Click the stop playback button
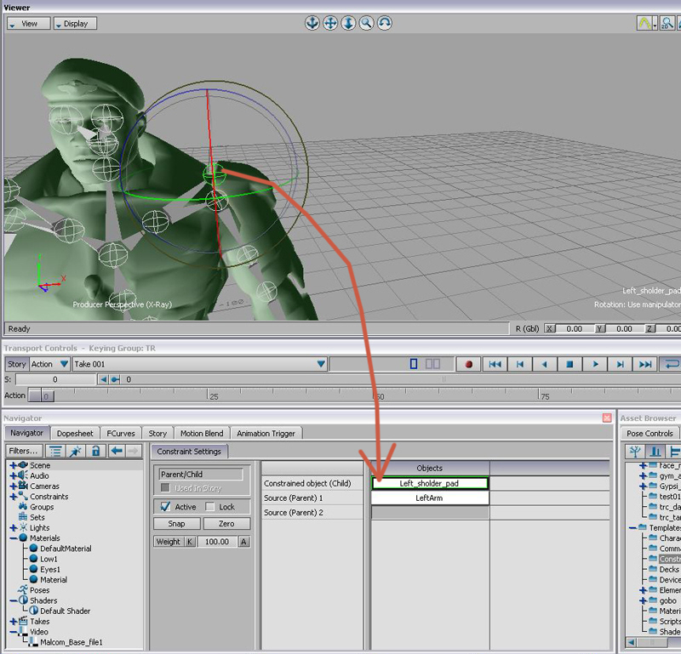681x654 pixels. [569, 364]
